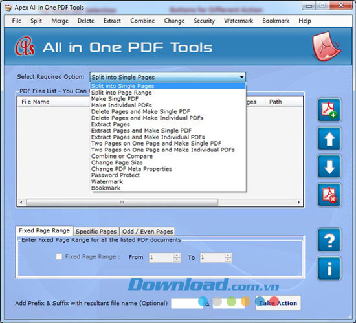356x323 pixels.
Task: Click the File Name column header
Action: 53,102
